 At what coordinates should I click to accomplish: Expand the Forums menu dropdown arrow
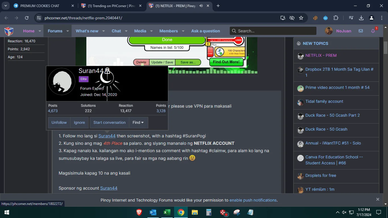click(68, 31)
